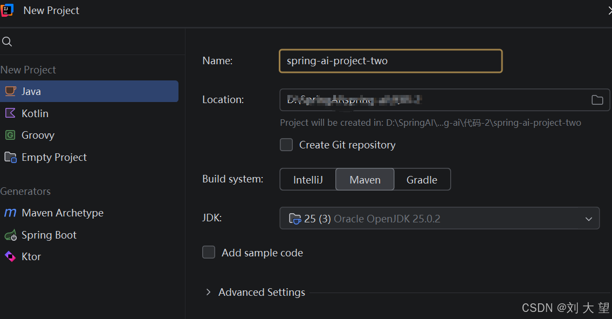Select Spring Boot generator entry
Screen dimensions: 612x319
click(49, 235)
